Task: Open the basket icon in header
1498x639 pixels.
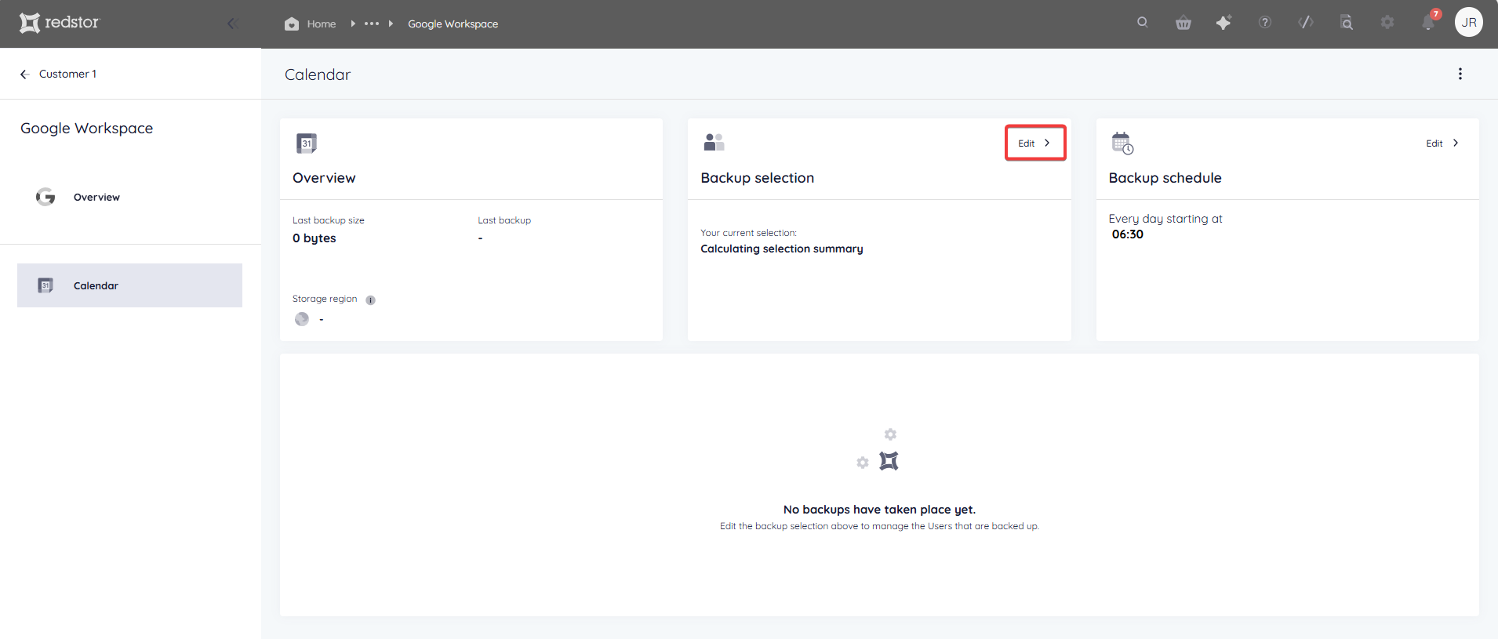Action: 1183,23
